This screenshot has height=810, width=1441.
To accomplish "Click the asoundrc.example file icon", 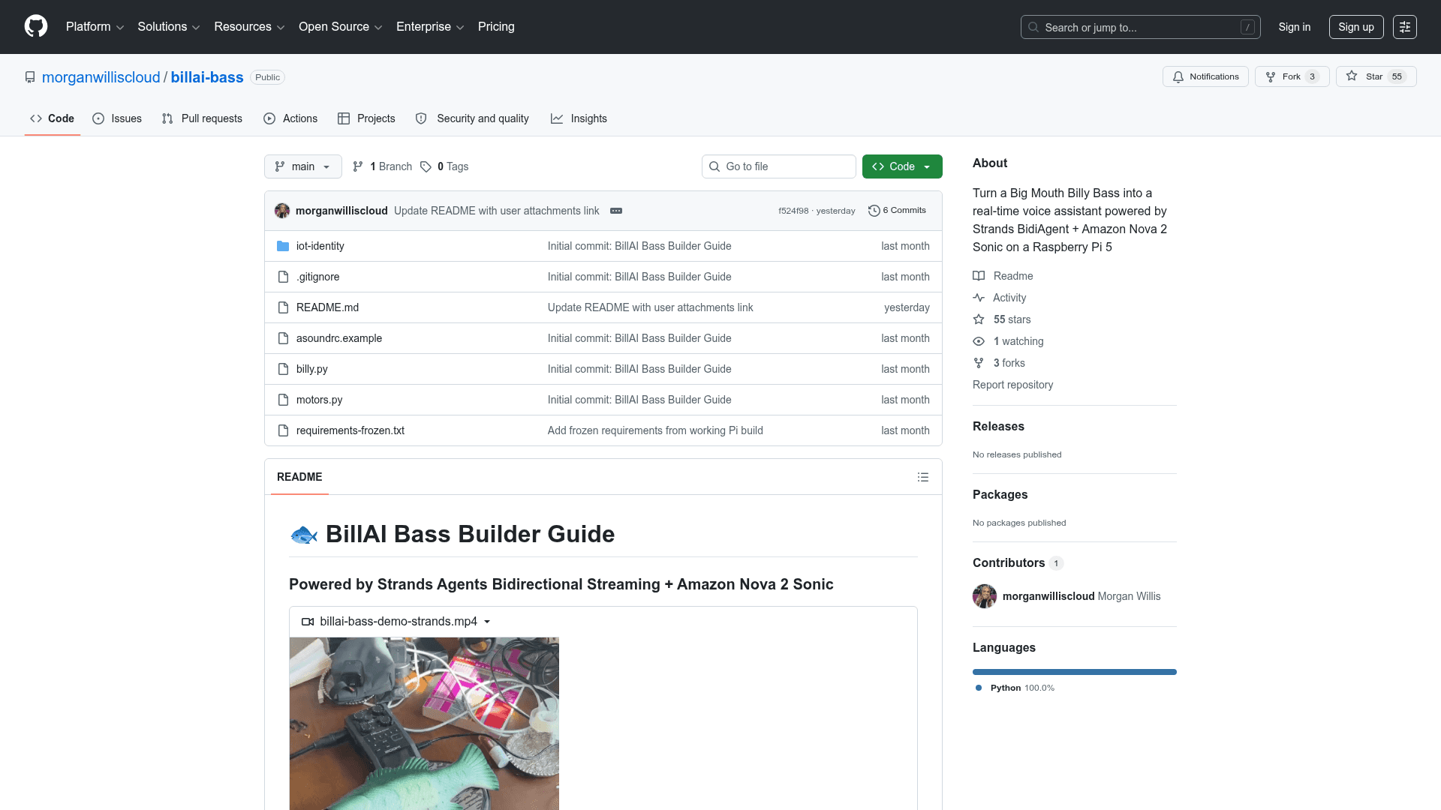I will point(283,338).
